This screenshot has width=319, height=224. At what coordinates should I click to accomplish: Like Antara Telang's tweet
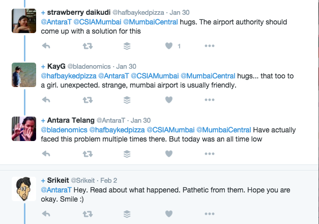(x=169, y=153)
